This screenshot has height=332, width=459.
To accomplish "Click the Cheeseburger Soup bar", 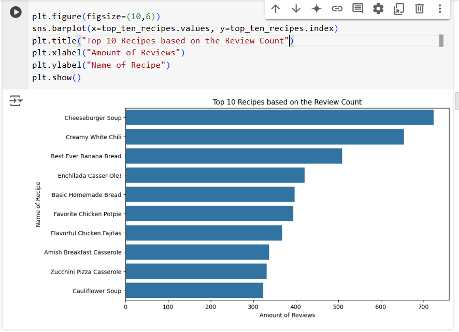I will point(280,117).
